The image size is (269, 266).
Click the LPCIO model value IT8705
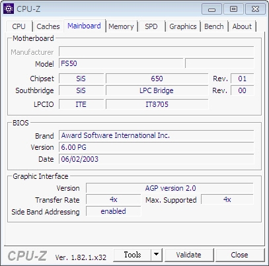coord(157,104)
